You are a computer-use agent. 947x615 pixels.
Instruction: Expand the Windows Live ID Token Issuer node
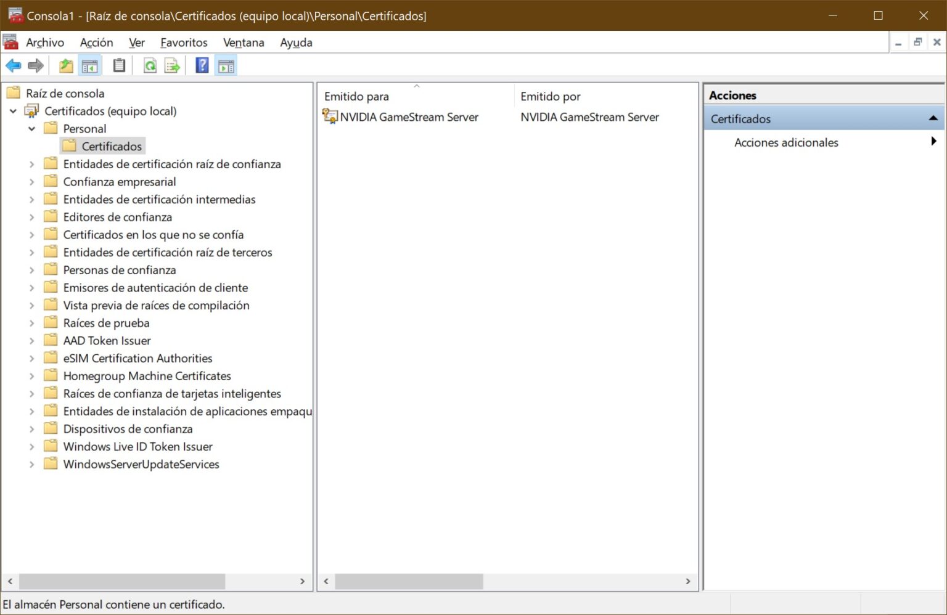click(31, 447)
